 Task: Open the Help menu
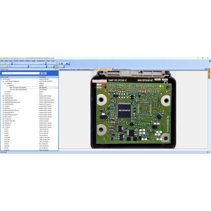(53, 61)
